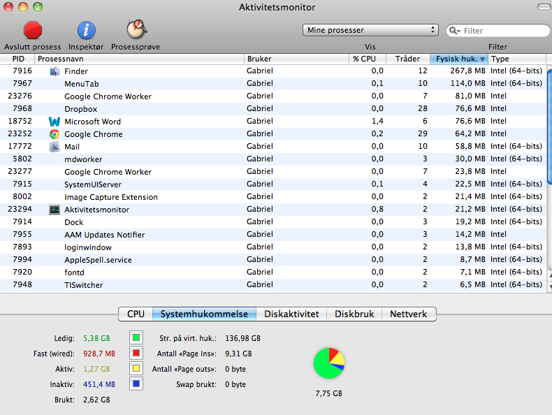Image resolution: width=552 pixels, height=415 pixels.
Task: Click the Prosessprøve sample icon
Action: tap(136, 29)
